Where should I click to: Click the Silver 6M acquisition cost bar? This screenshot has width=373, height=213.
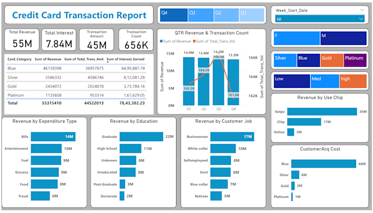pyautogui.click(x=295, y=175)
